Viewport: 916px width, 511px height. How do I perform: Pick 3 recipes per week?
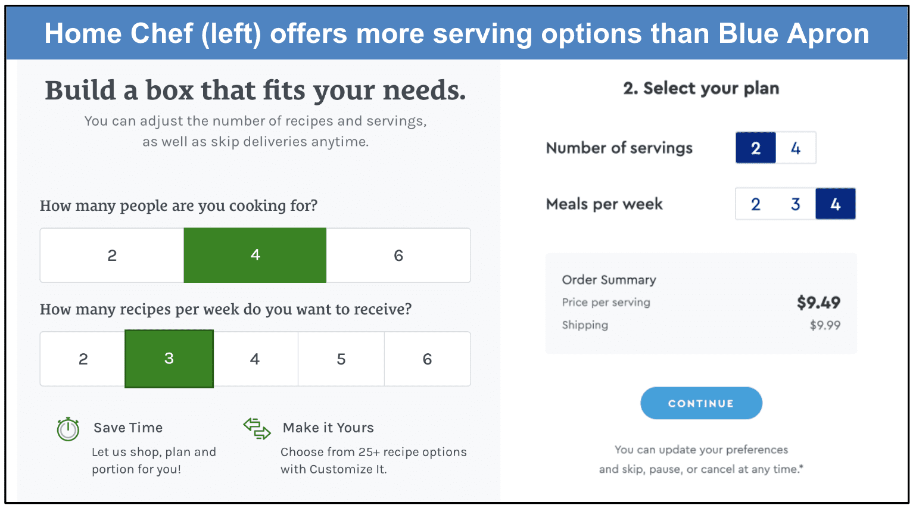(169, 359)
